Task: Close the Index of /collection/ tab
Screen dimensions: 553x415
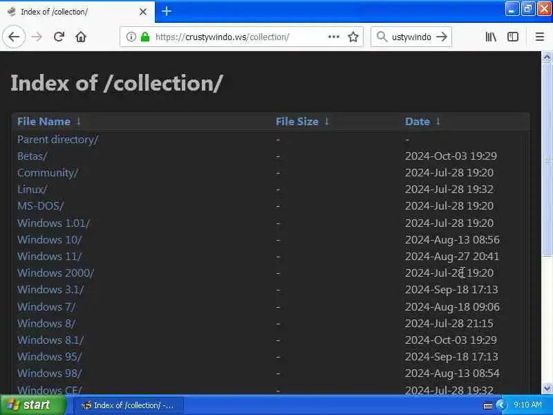Action: 143,12
